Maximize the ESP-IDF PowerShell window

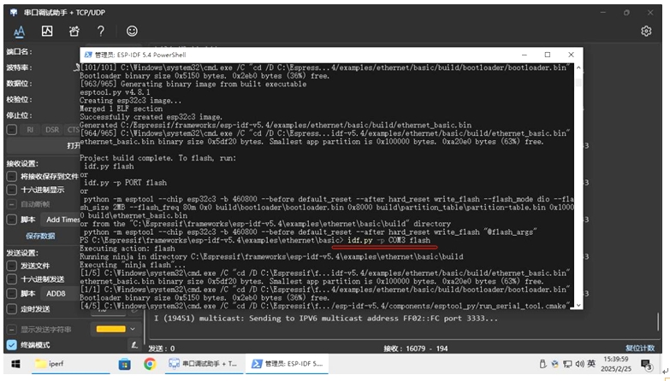click(548, 55)
